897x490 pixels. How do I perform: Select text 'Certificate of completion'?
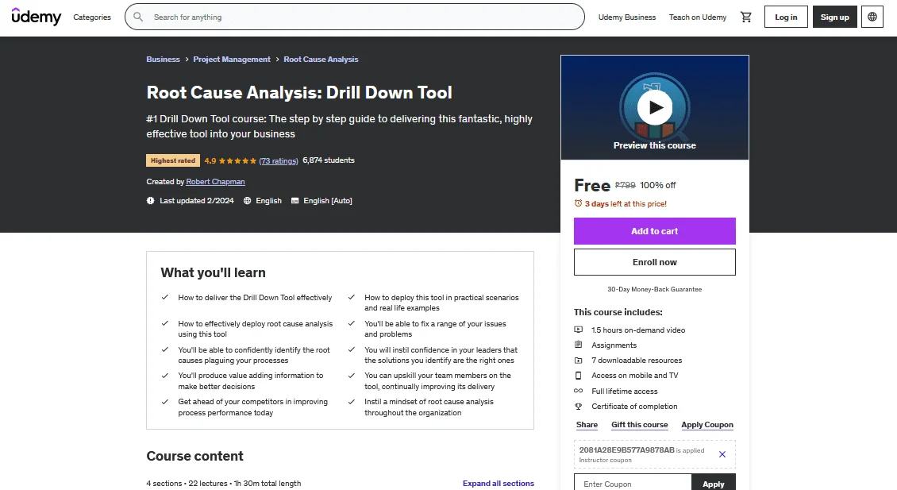(x=634, y=407)
